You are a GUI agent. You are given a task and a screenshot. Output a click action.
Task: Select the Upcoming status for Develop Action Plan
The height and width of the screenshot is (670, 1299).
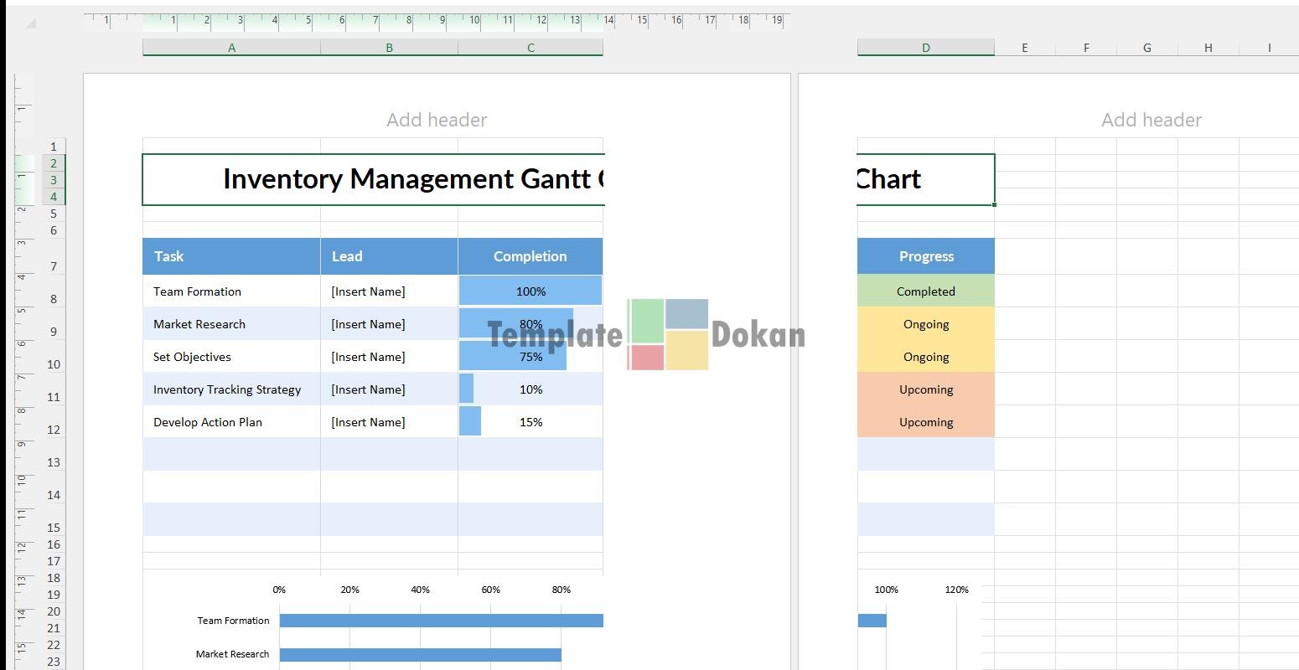tap(925, 422)
